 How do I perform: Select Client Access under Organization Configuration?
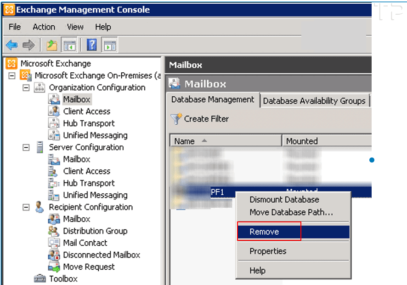(87, 111)
